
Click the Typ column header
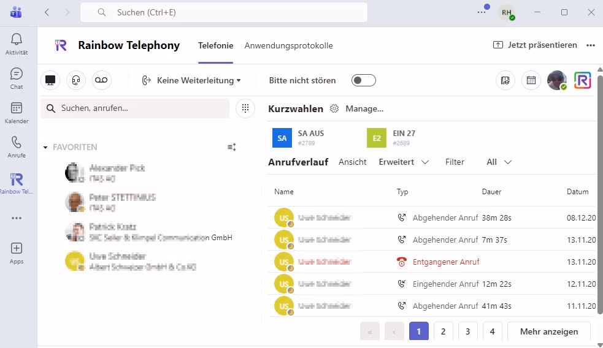click(x=402, y=192)
